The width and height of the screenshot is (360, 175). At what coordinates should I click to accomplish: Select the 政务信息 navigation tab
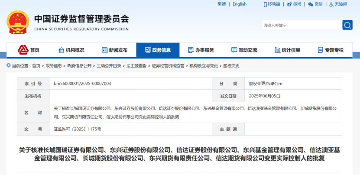pos(158,50)
